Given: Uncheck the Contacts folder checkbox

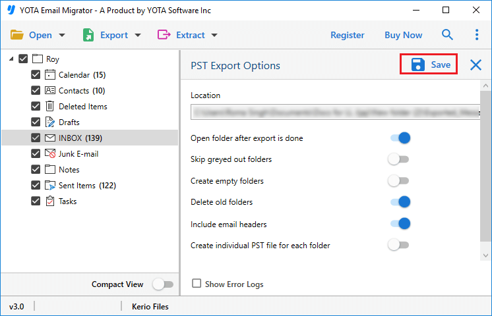Looking at the screenshot, I should [x=36, y=90].
